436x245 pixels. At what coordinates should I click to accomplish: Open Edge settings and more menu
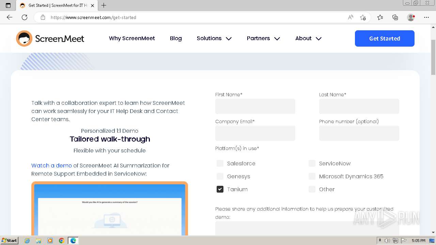pos(426,17)
